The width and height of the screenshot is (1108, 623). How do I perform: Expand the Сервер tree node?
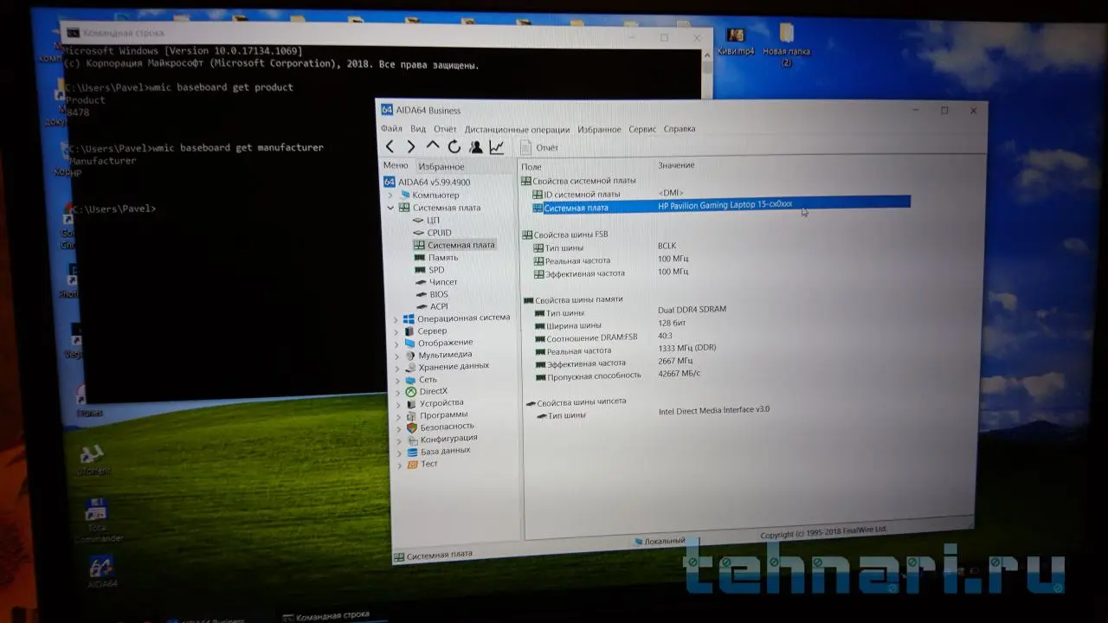click(396, 331)
